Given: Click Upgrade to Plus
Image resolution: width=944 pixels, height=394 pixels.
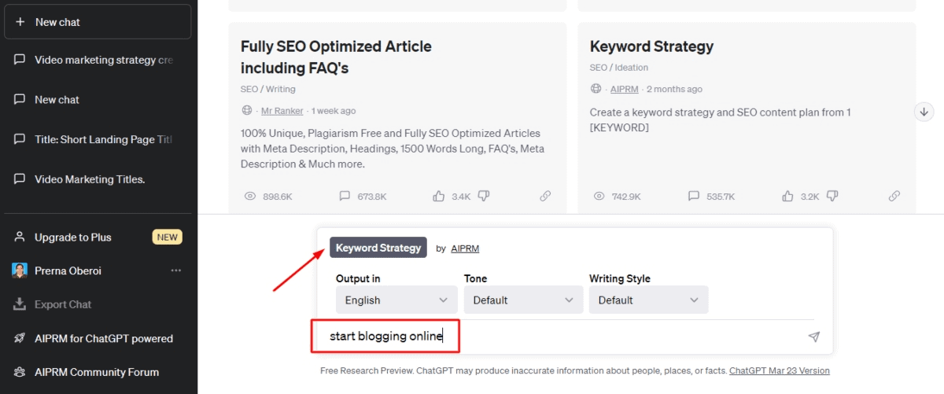Looking at the screenshot, I should point(73,237).
